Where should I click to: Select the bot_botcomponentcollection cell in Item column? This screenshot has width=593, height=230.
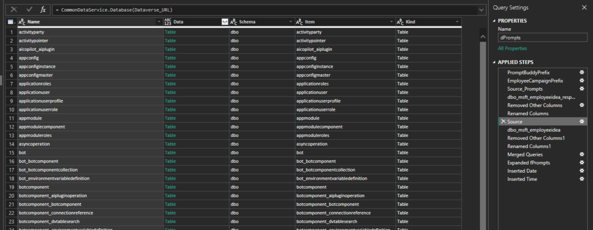point(345,169)
